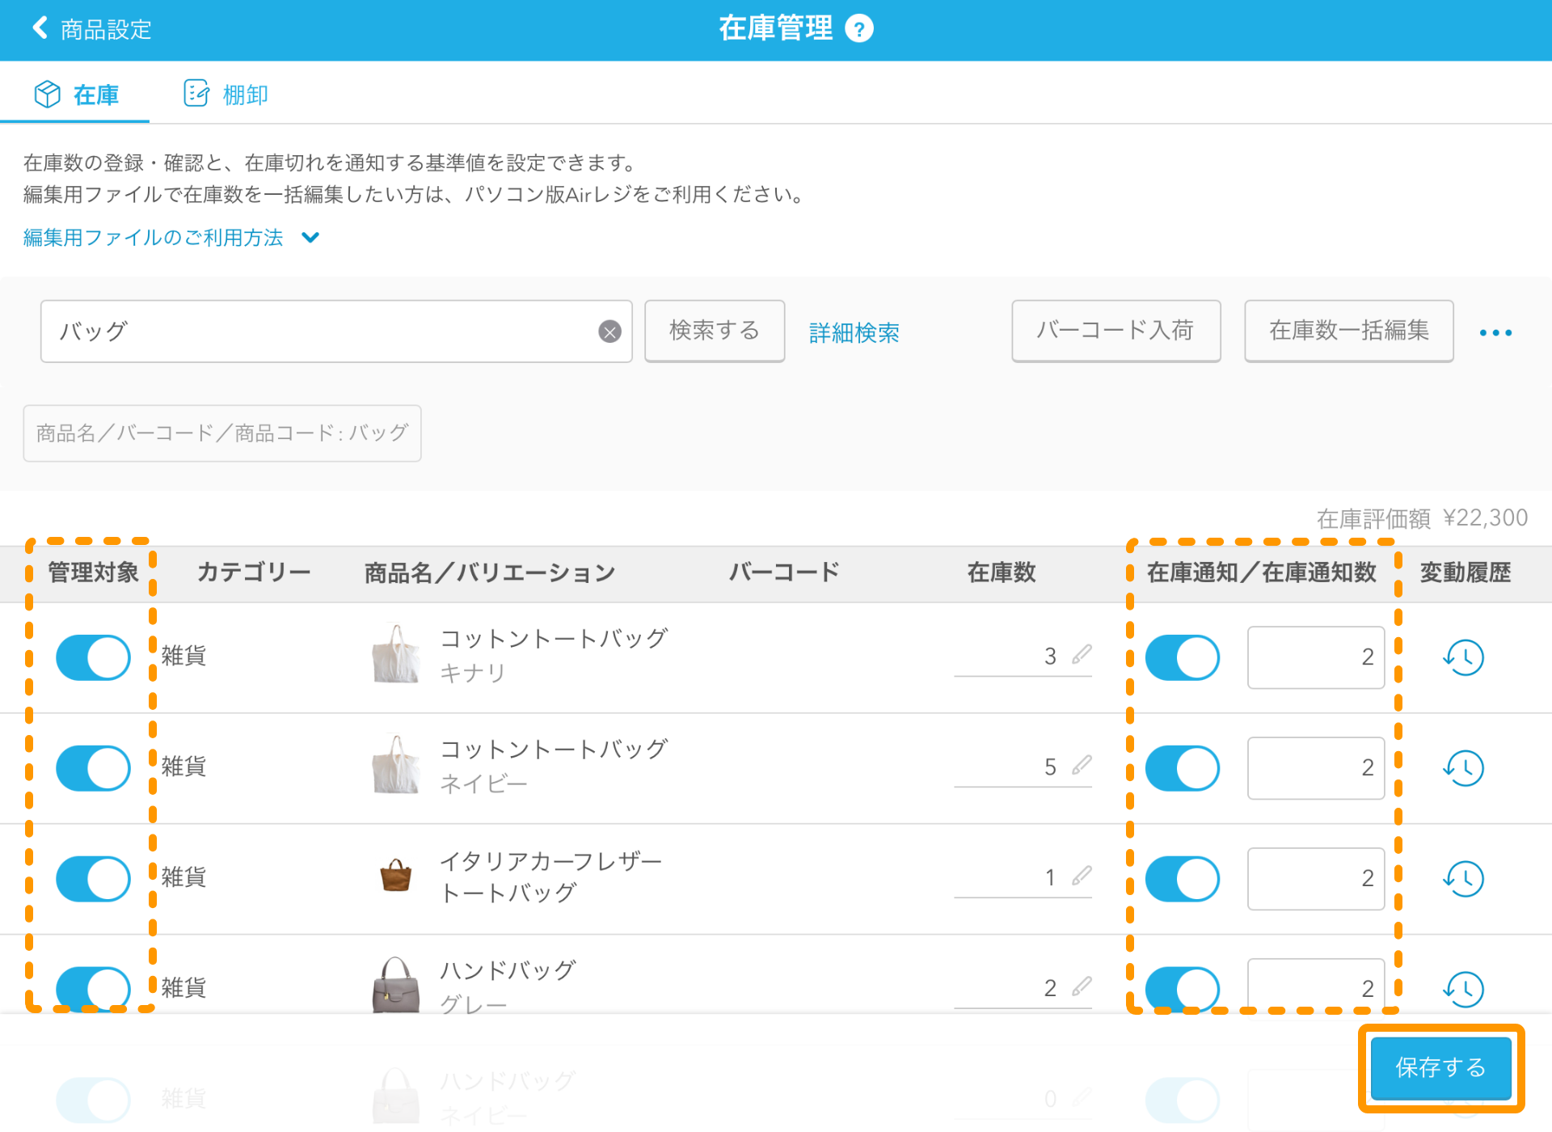Edit the stock count pencil for コットントートバッグ ネイビー
This screenshot has width=1552, height=1132.
point(1082,765)
